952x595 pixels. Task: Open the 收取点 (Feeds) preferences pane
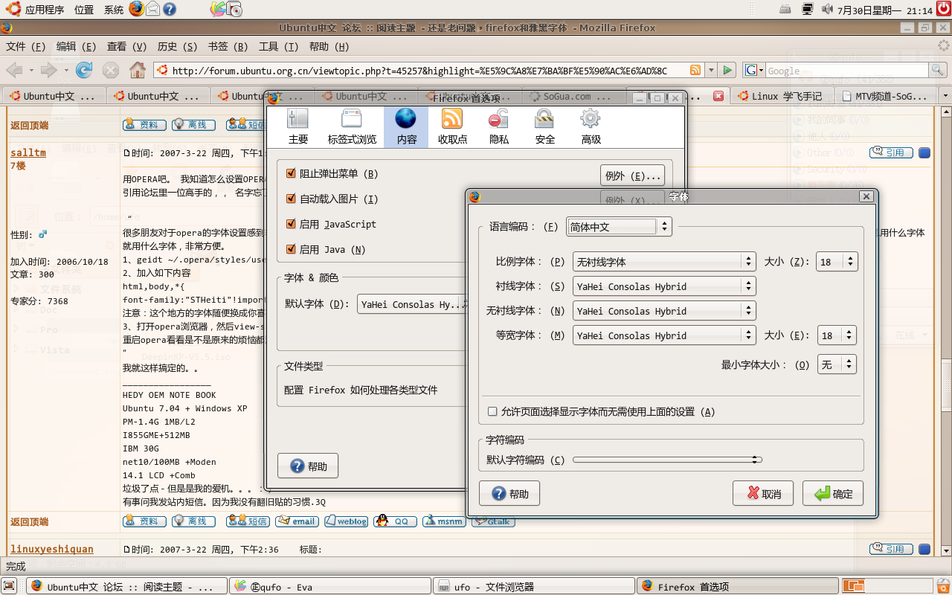(x=452, y=126)
